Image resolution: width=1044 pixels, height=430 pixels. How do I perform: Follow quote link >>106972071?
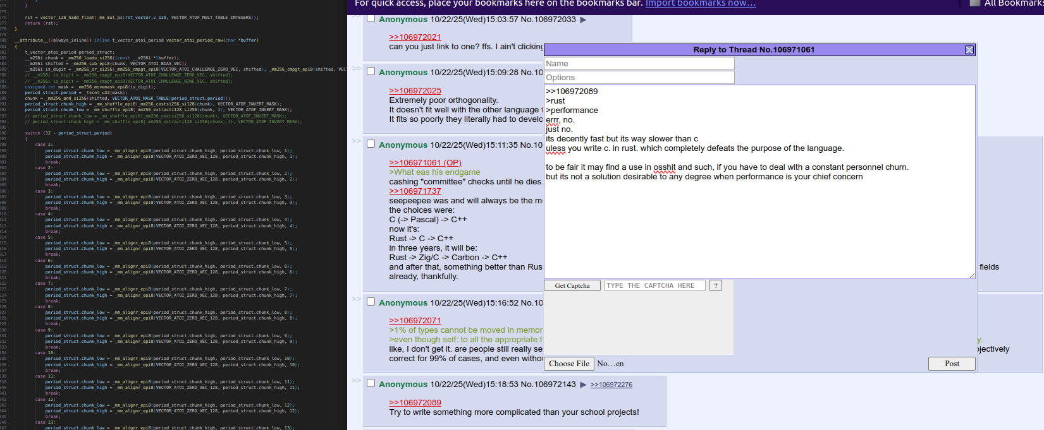(x=415, y=321)
